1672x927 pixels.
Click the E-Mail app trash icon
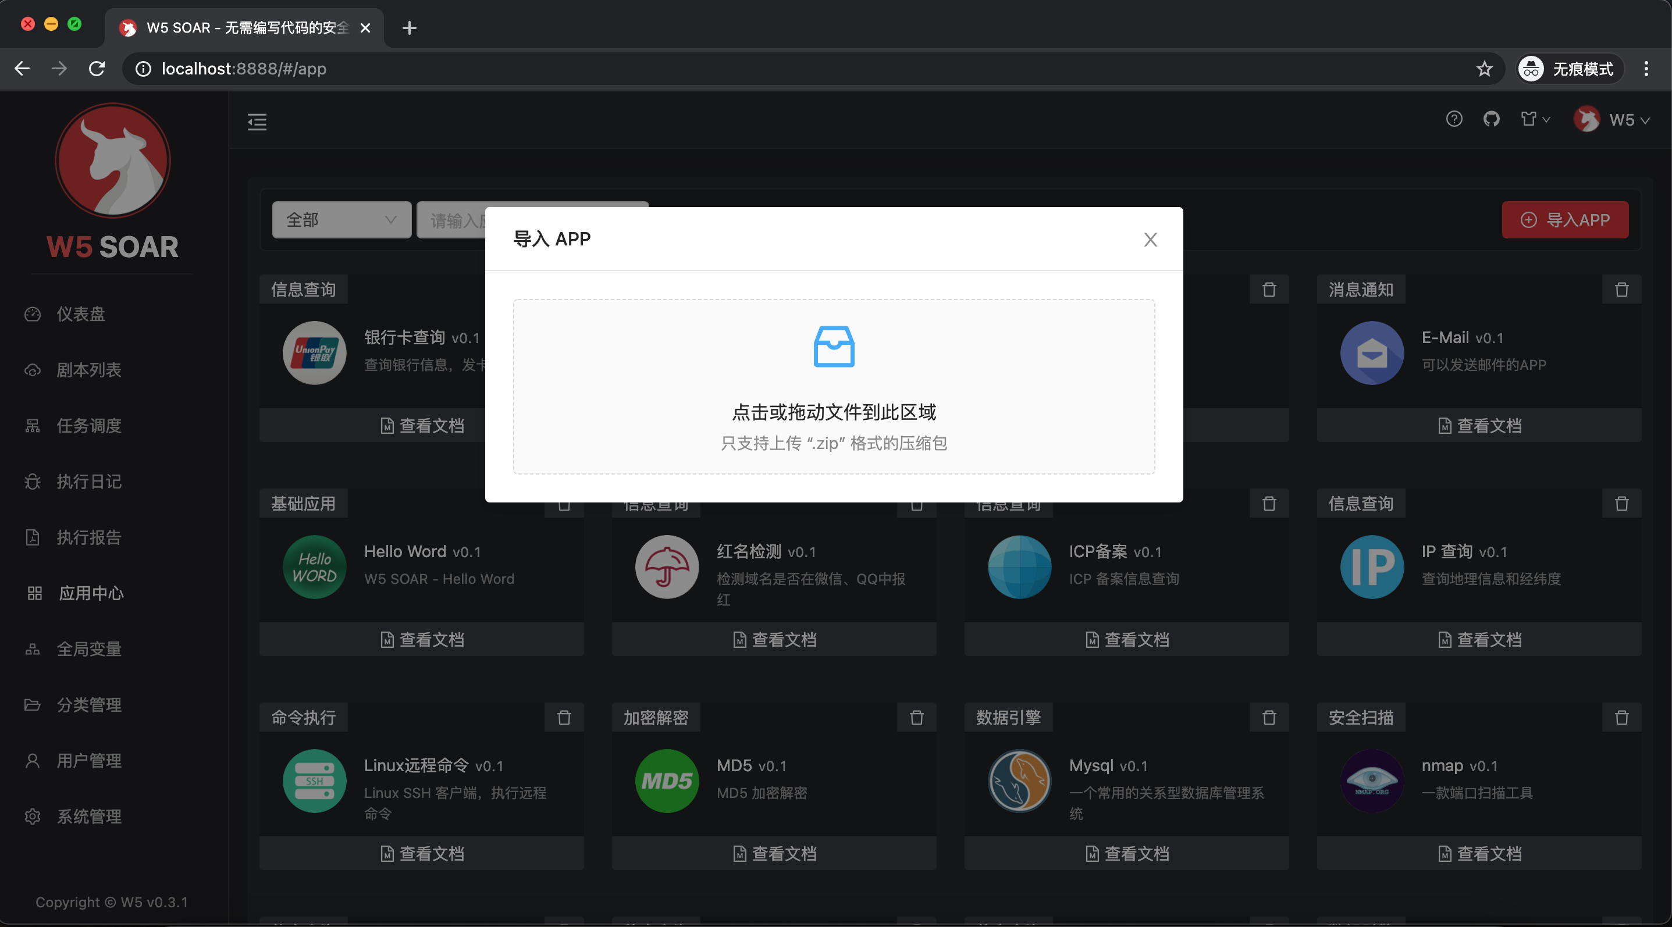click(1621, 289)
